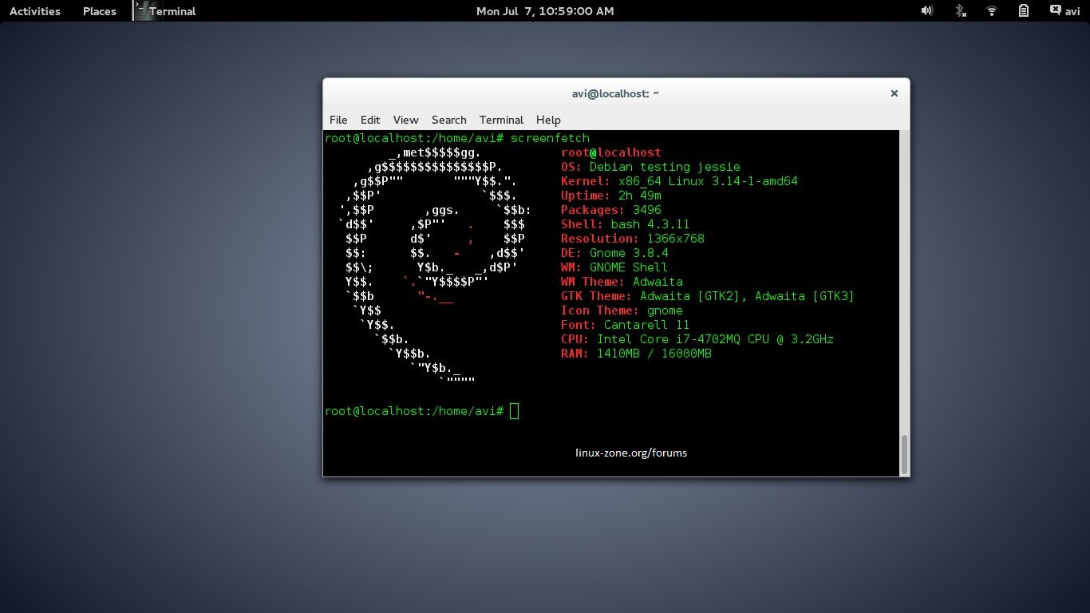This screenshot has height=613, width=1090.
Task: Click the terminal window's vertical scrollbar
Action: [x=904, y=454]
